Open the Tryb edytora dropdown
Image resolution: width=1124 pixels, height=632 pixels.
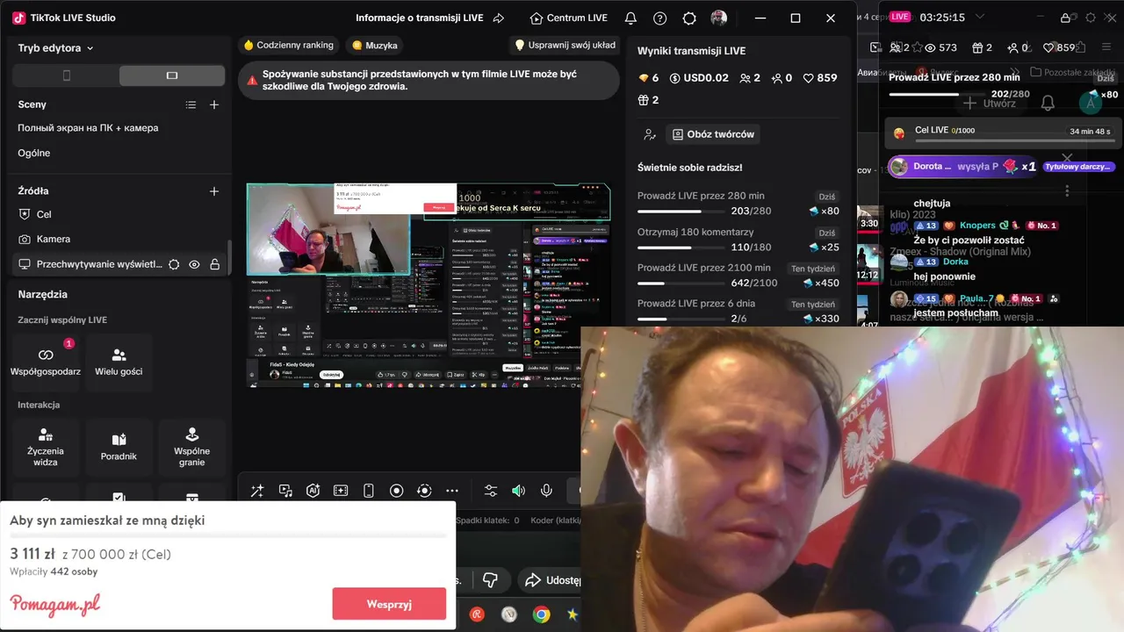pyautogui.click(x=55, y=48)
